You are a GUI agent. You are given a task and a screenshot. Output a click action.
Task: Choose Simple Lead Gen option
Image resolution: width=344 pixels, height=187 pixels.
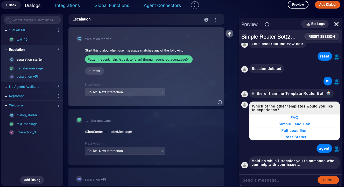[x=294, y=124]
